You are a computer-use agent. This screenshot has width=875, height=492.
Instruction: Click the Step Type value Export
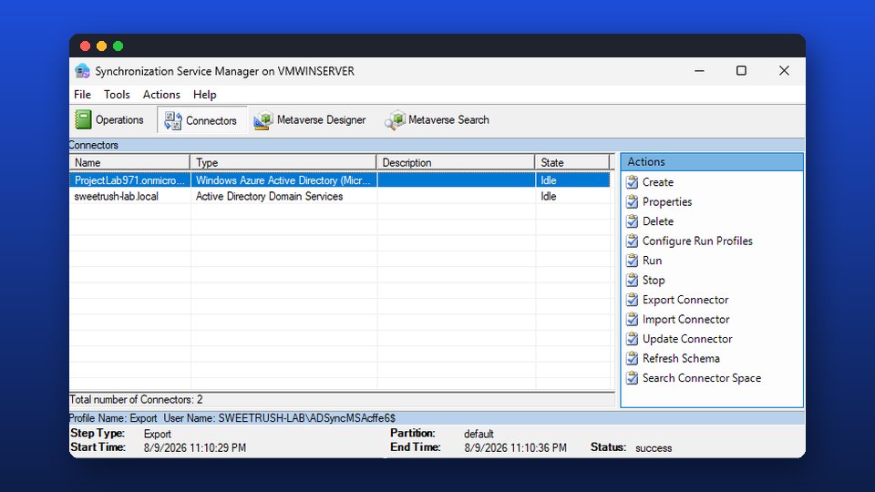coord(158,434)
